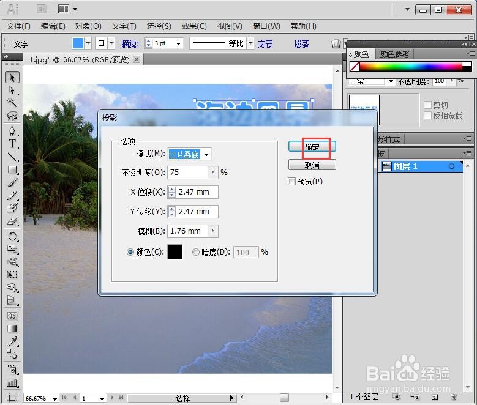
Task: Click the 确定 button in 投影 dialog
Action: point(312,147)
